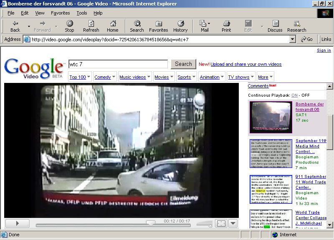Stop page loading with Stop icon
Viewport: 334px width, 240px height.
pos(69,26)
